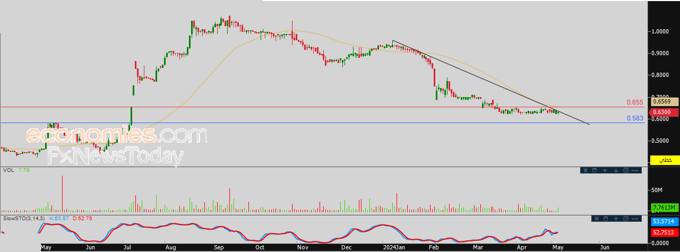Click the K:53.57 stochastic readout

(x=60, y=218)
